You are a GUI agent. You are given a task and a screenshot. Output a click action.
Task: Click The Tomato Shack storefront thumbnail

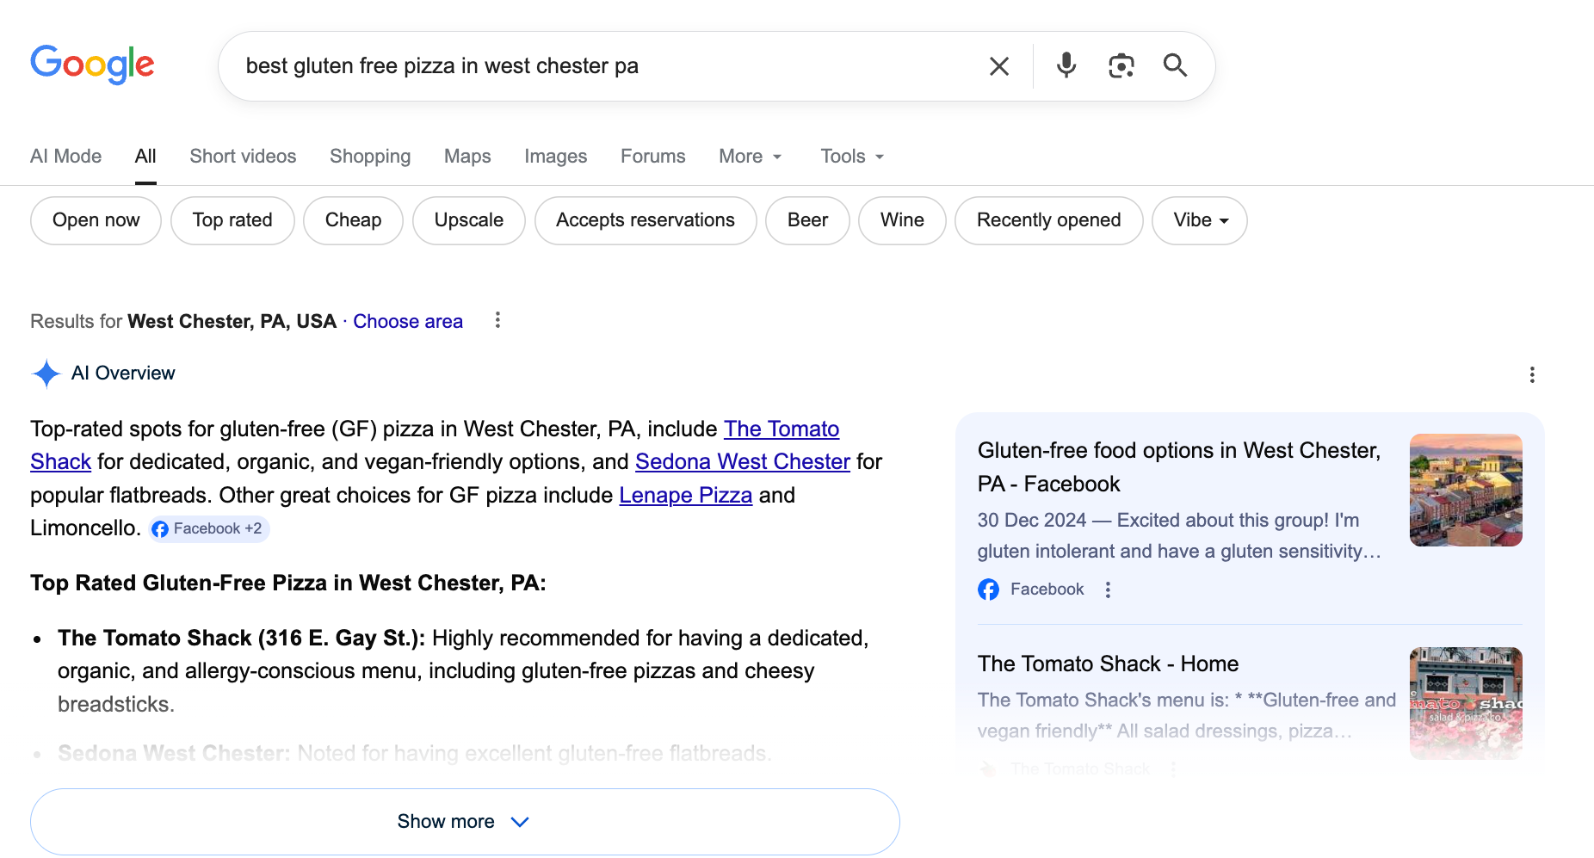click(1465, 703)
